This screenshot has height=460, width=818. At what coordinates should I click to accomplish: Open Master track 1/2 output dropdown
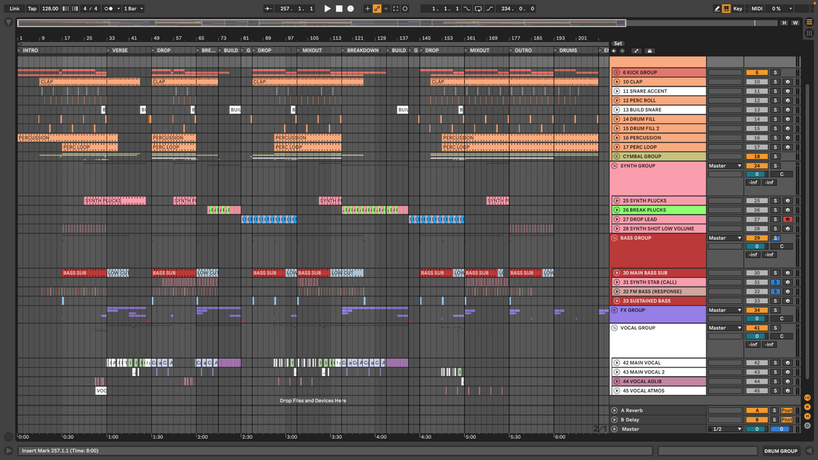(x=725, y=429)
